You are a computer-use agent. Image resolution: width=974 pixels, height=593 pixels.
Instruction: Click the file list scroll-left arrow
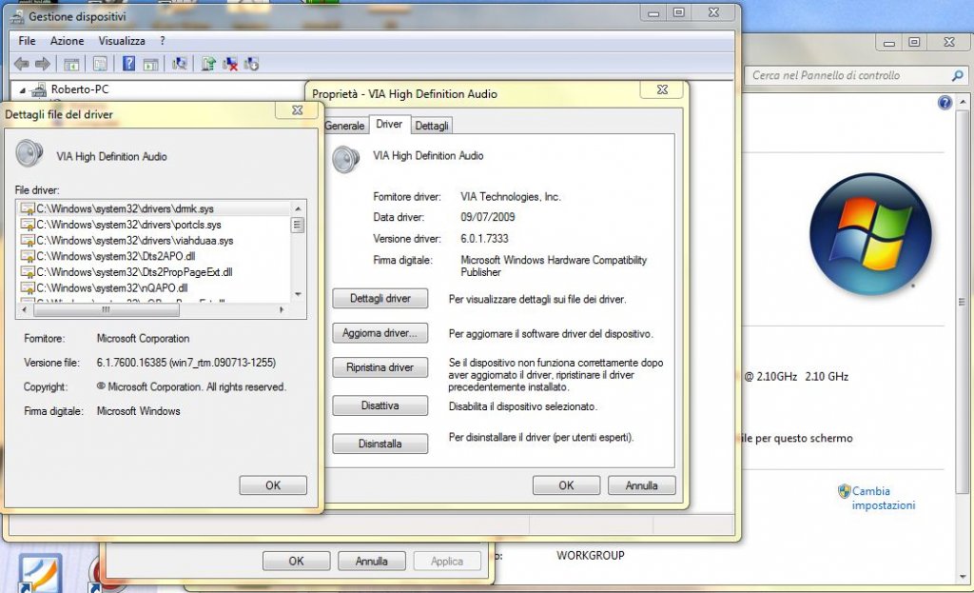(x=24, y=309)
